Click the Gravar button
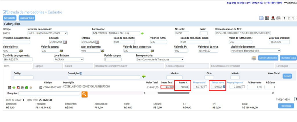This screenshot has height=122, width=297. 287,76
